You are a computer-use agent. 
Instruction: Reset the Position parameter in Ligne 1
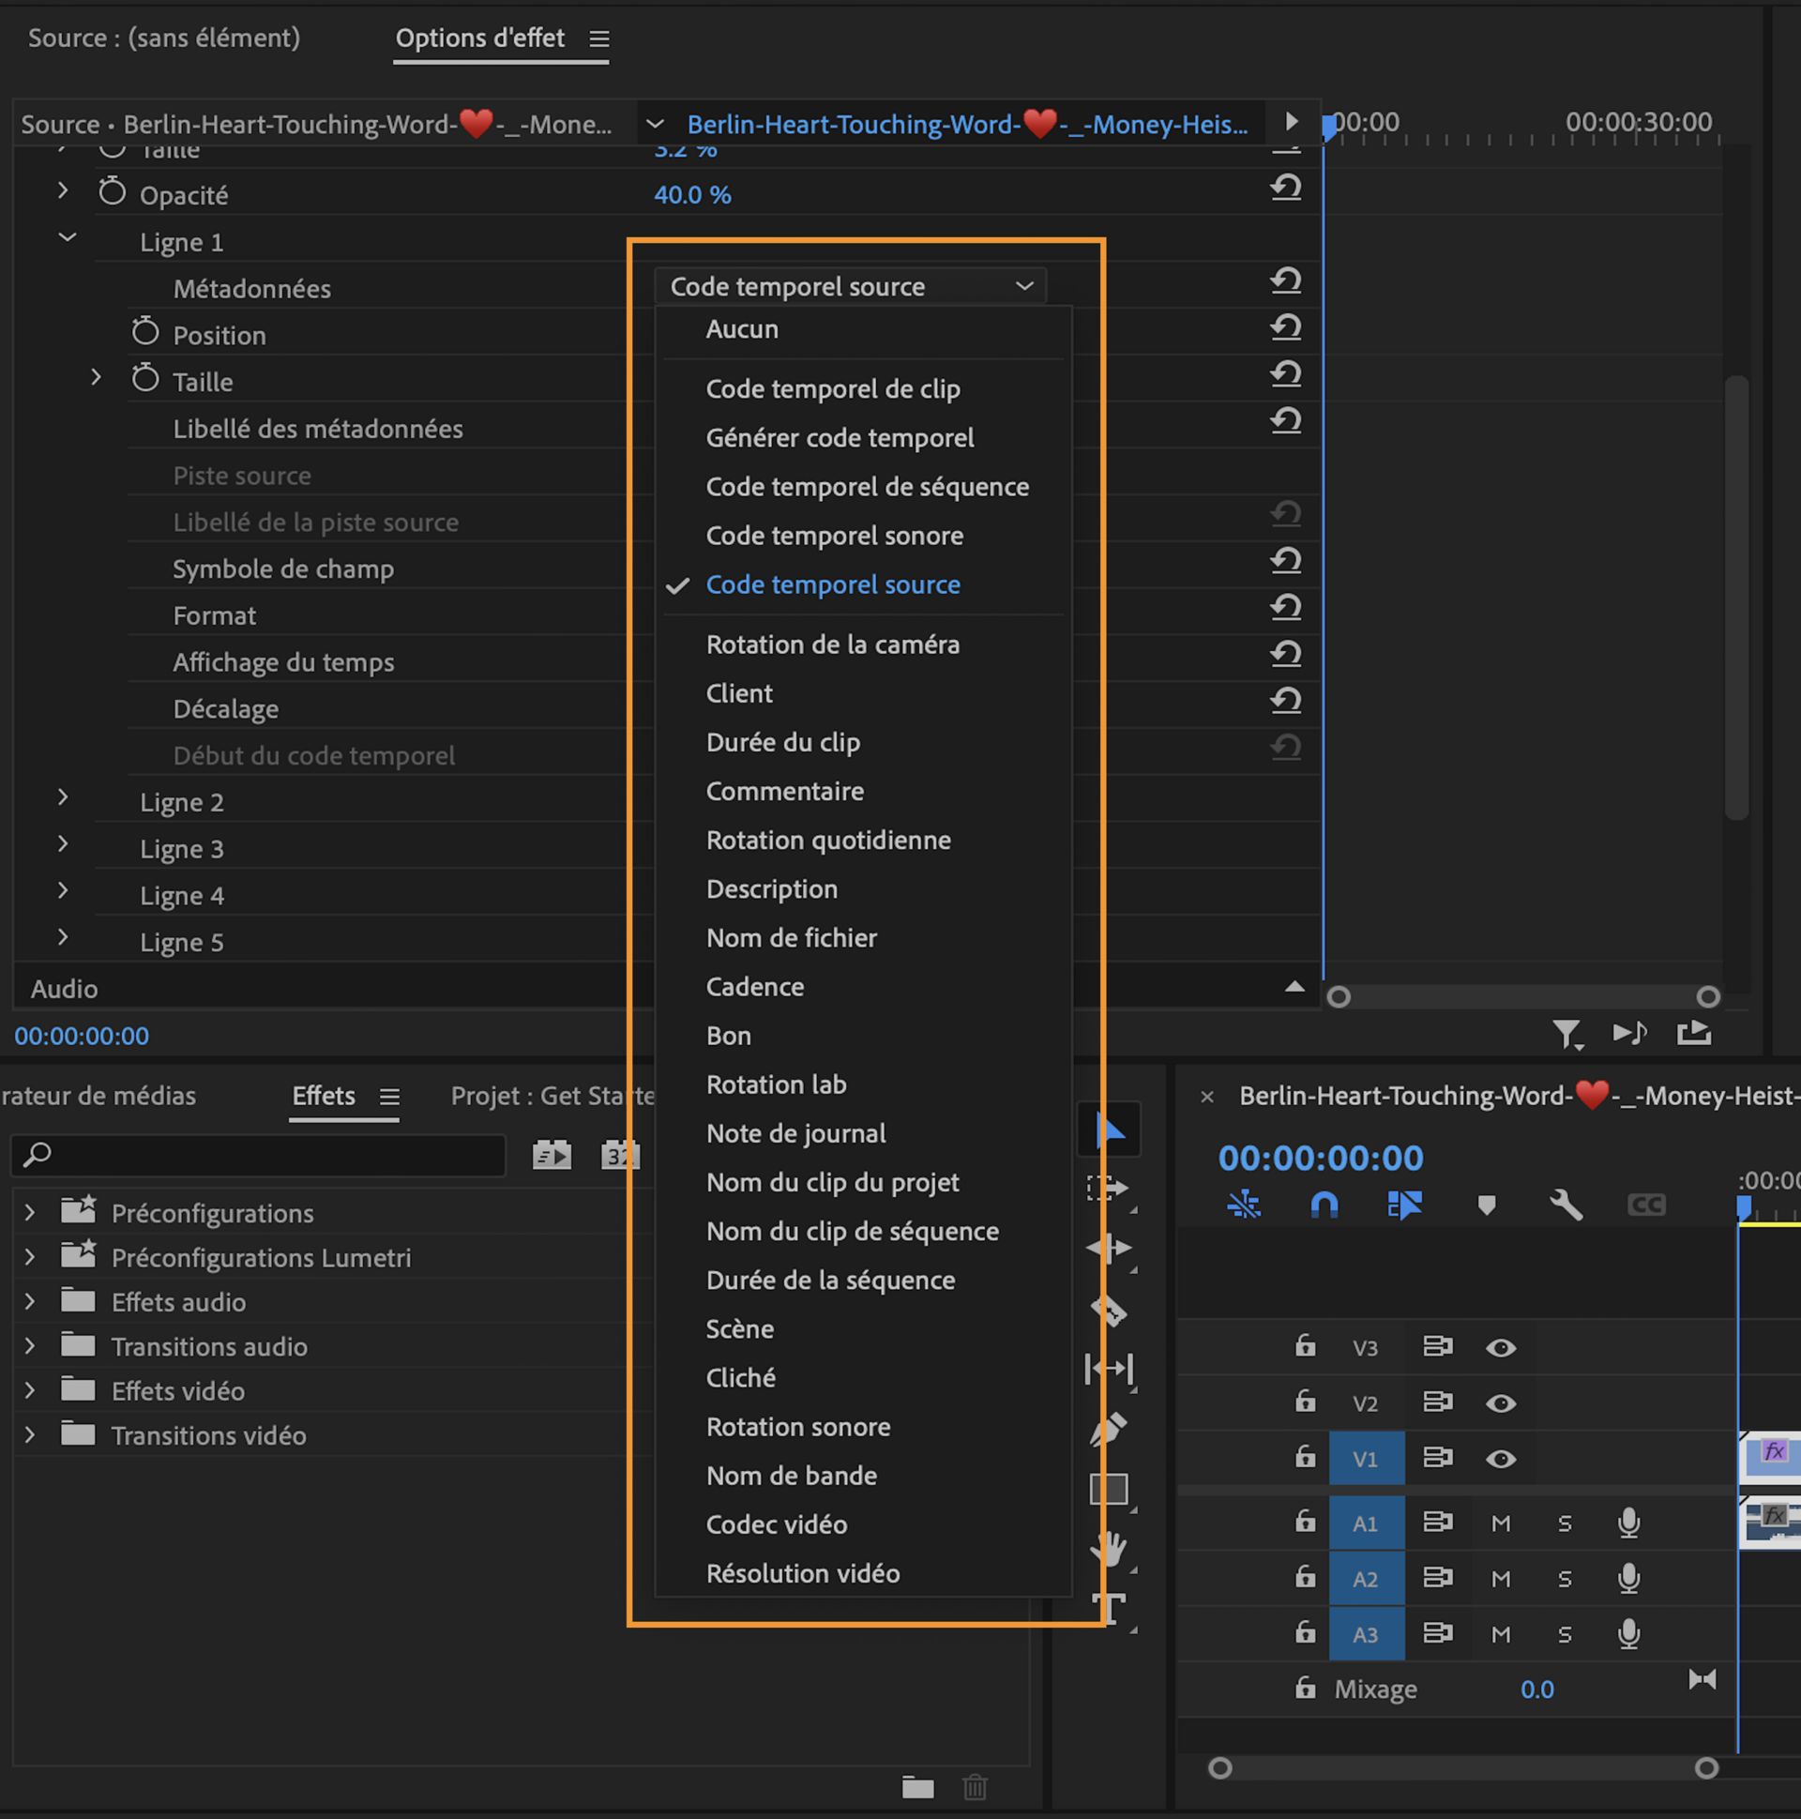tap(1286, 328)
